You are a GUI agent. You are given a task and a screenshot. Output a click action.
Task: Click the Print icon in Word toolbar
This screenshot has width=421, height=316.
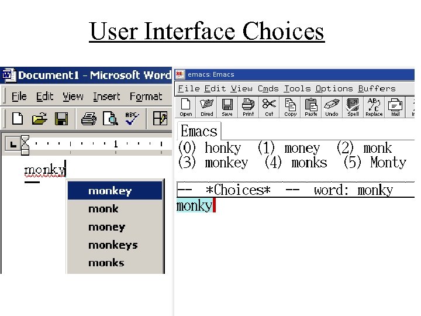click(x=89, y=119)
